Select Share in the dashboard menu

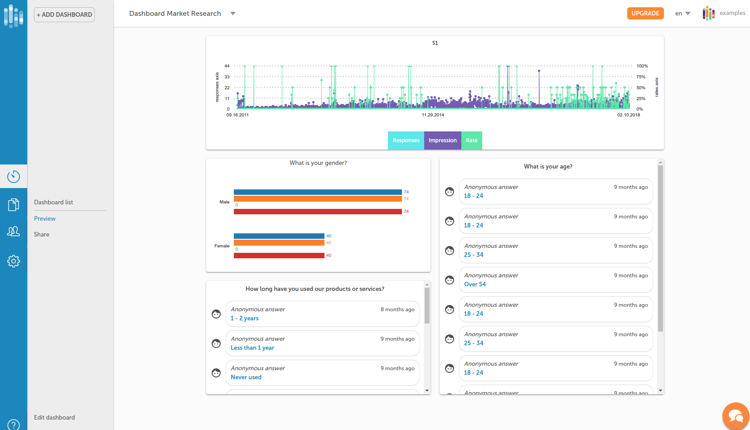pos(42,234)
